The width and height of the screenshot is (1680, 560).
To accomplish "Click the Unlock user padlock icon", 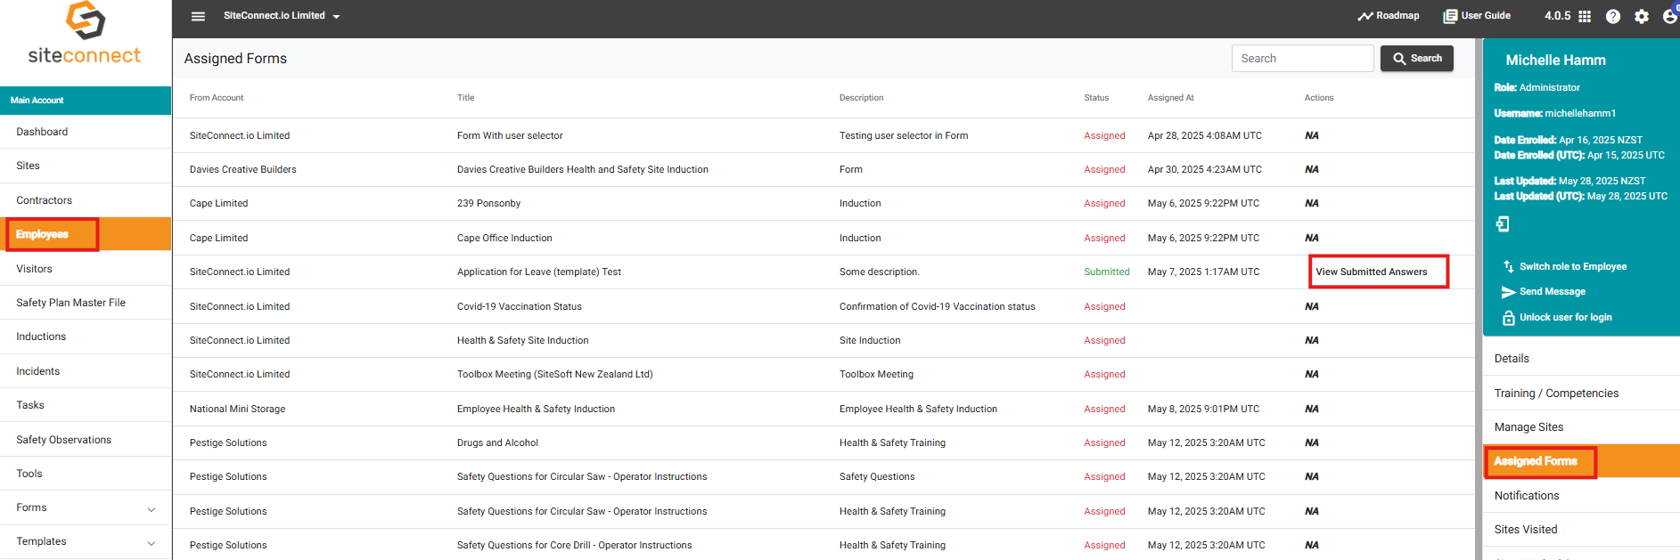I will tap(1508, 318).
